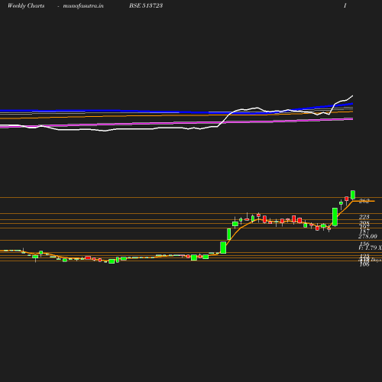Click the '106' price level label
Screen dimensions: 382x382
point(364,264)
